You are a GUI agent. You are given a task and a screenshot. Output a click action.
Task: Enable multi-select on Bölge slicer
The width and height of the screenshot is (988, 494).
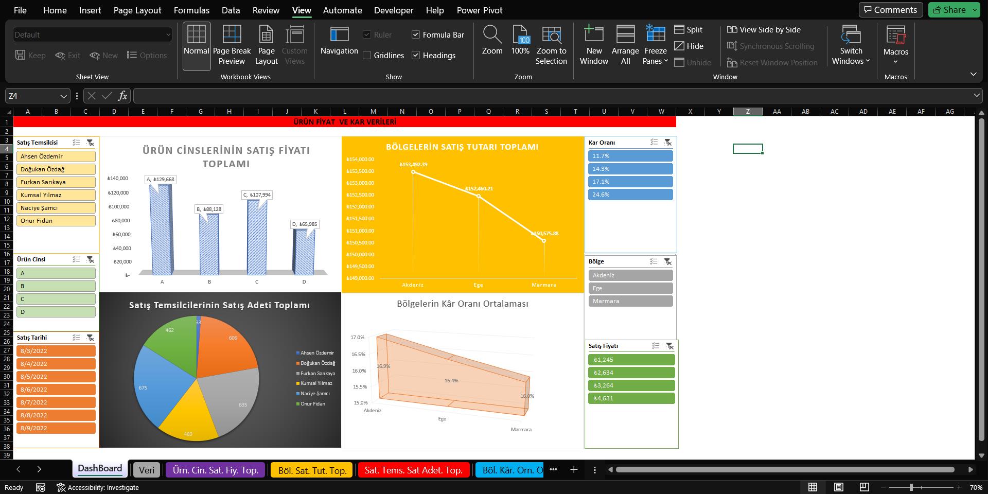pyautogui.click(x=654, y=261)
